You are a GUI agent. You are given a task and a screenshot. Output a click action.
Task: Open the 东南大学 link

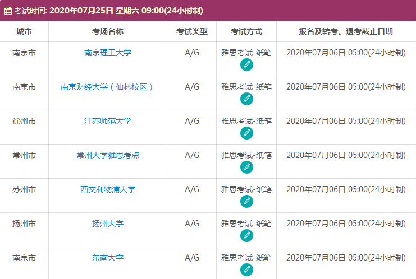point(108,258)
